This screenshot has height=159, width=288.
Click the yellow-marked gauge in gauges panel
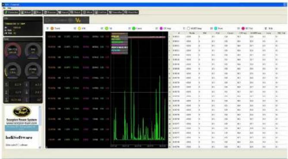tap(13, 70)
